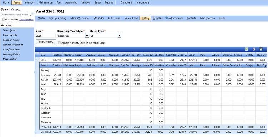
Task: Open Reporting Year Style dropdown arrow
Action: (x=87, y=36)
